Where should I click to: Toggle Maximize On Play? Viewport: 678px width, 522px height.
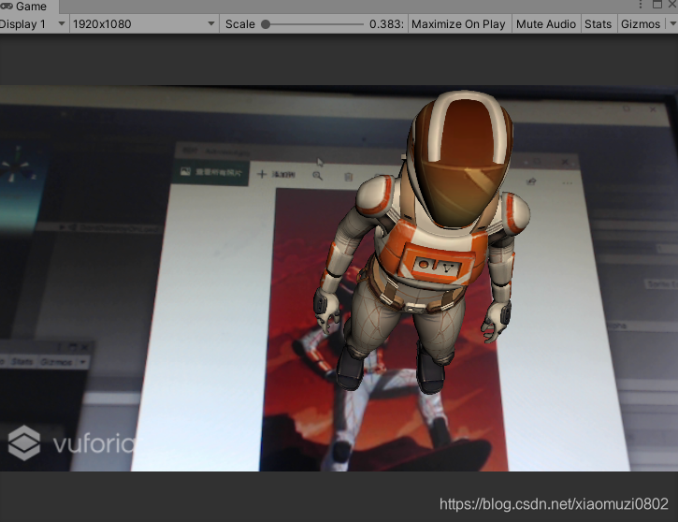458,24
